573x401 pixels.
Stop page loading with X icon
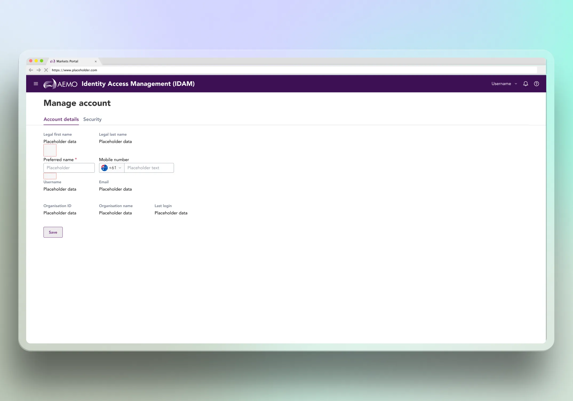(46, 70)
